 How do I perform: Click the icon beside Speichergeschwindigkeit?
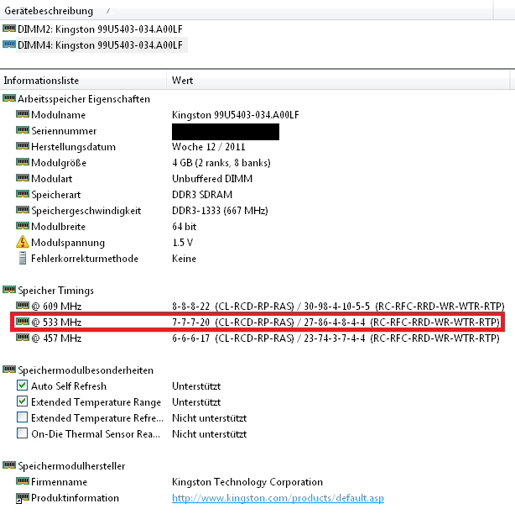(x=23, y=210)
